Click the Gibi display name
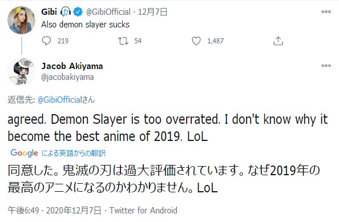Image resolution: width=339 pixels, height=222 pixels. click(49, 11)
